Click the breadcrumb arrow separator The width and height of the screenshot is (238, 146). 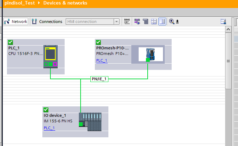pos(39,3)
